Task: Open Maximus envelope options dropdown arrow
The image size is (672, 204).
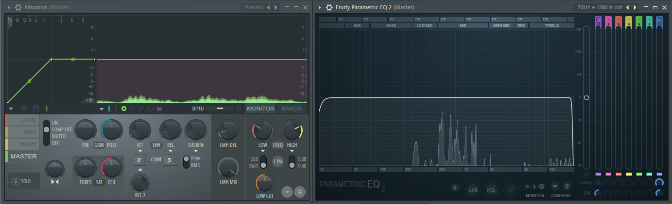Action: (x=11, y=109)
